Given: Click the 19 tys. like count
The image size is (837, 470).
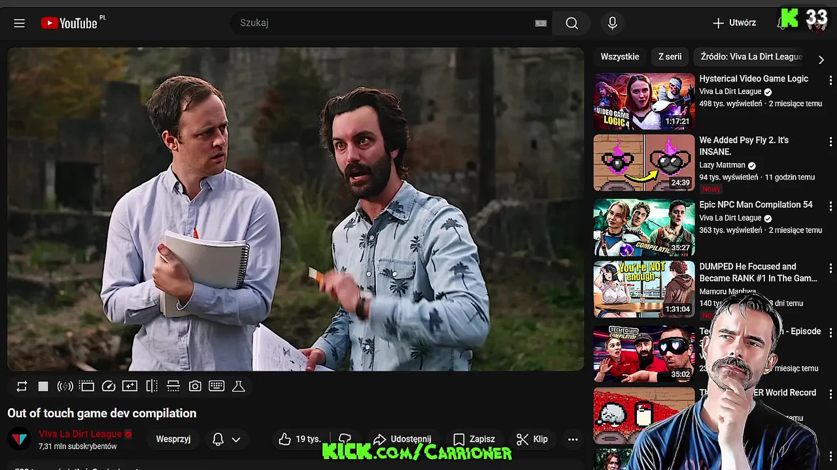Looking at the screenshot, I should [x=308, y=439].
